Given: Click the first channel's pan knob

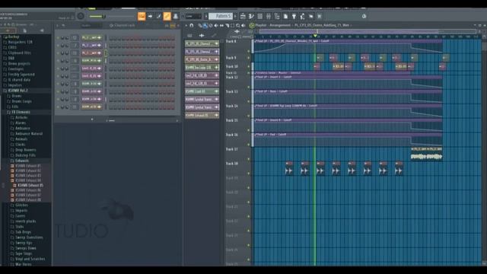Looking at the screenshot, I should click(x=62, y=37).
